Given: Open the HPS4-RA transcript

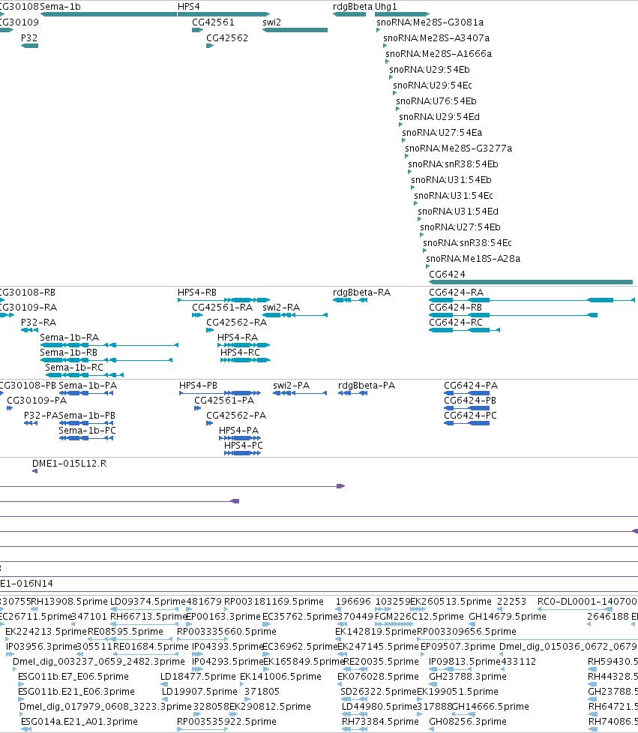Looking at the screenshot, I should 244,345.
